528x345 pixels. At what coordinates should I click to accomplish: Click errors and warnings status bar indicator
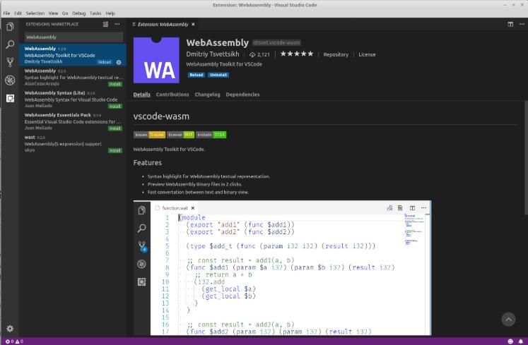(14, 341)
